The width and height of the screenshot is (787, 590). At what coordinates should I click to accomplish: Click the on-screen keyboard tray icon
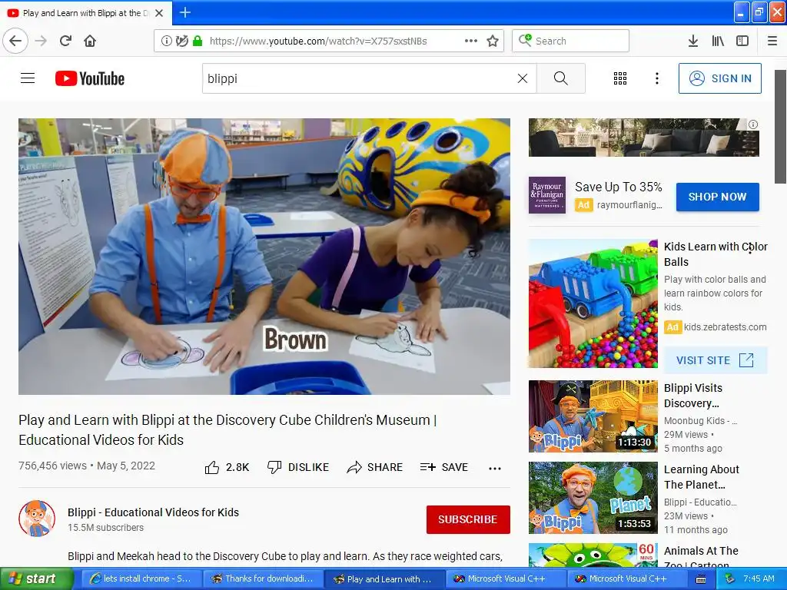pyautogui.click(x=701, y=579)
